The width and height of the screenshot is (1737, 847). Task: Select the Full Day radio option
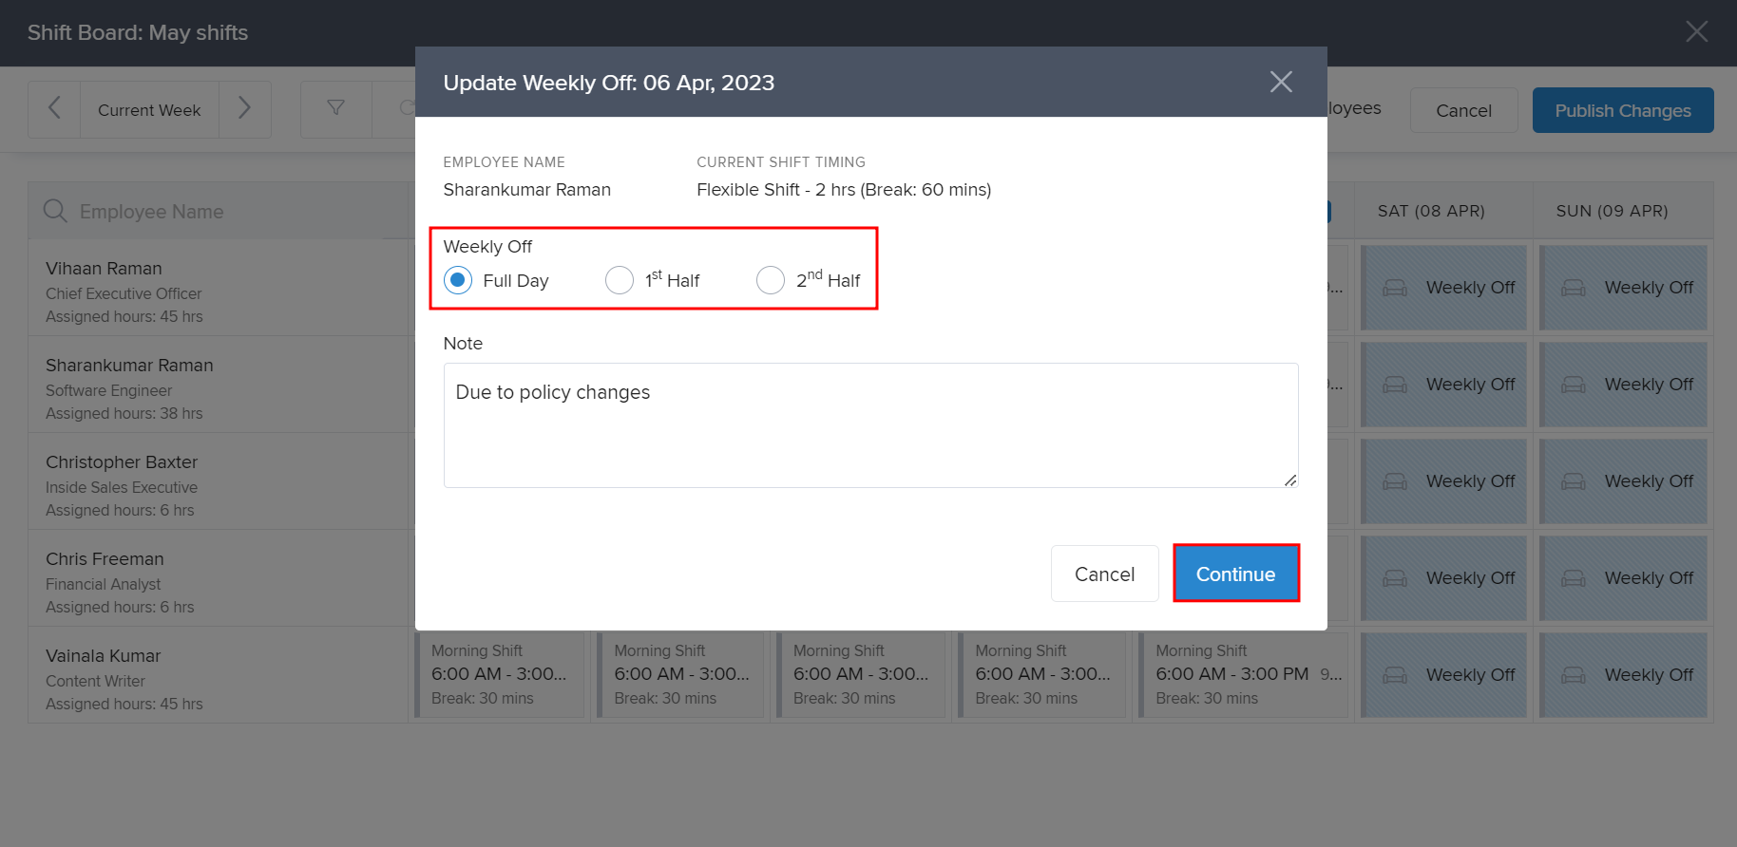(x=458, y=280)
